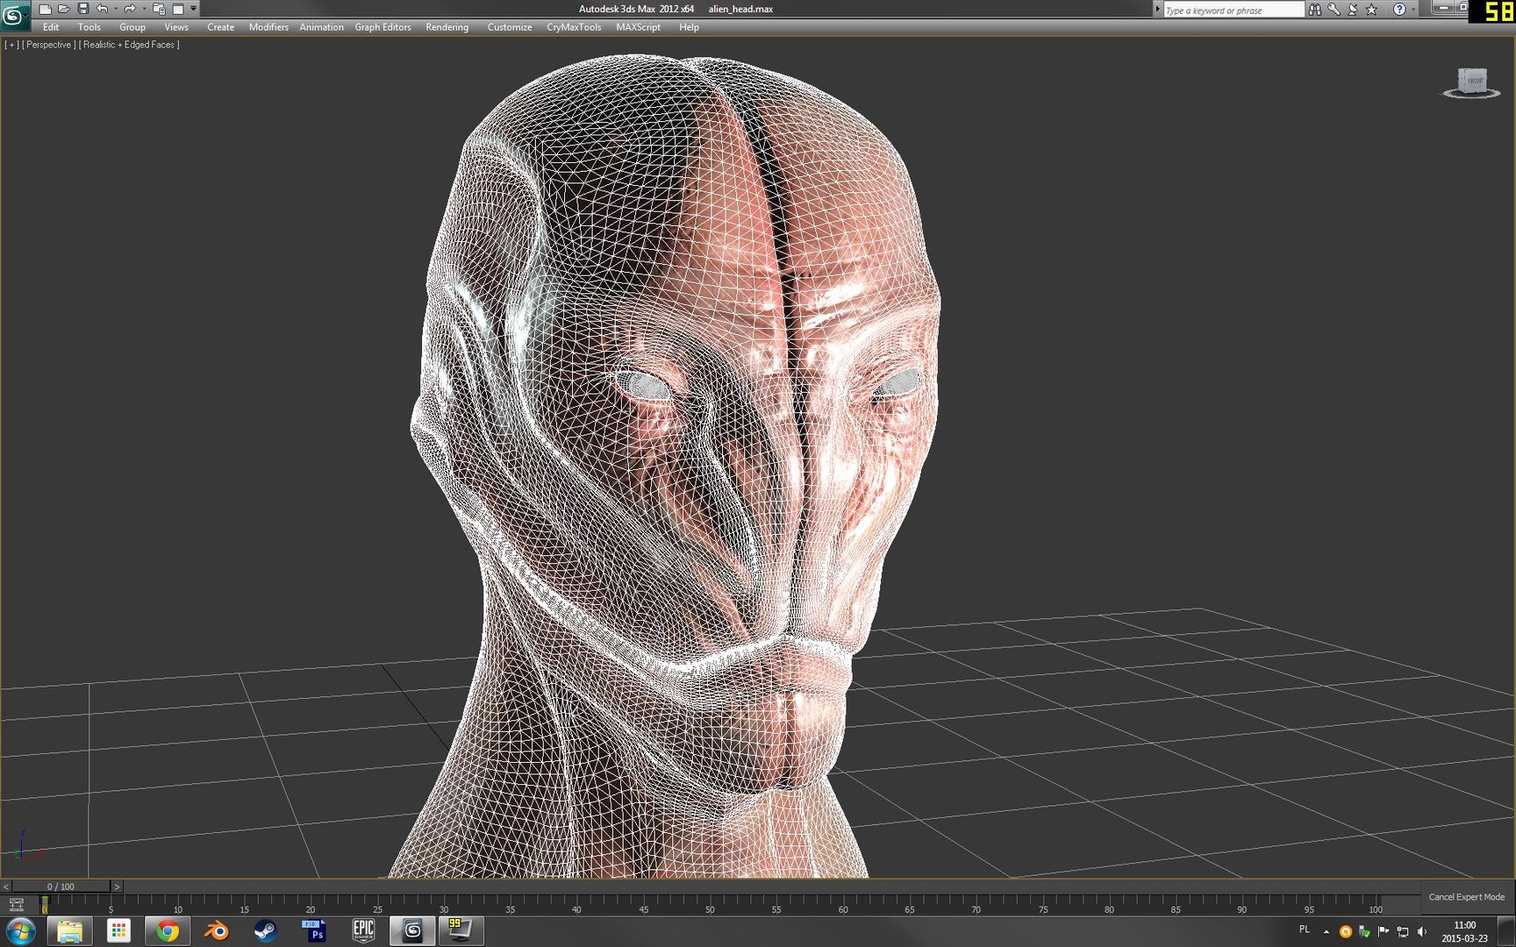This screenshot has height=947, width=1516.
Task: Open the Help menu
Action: pyautogui.click(x=689, y=27)
